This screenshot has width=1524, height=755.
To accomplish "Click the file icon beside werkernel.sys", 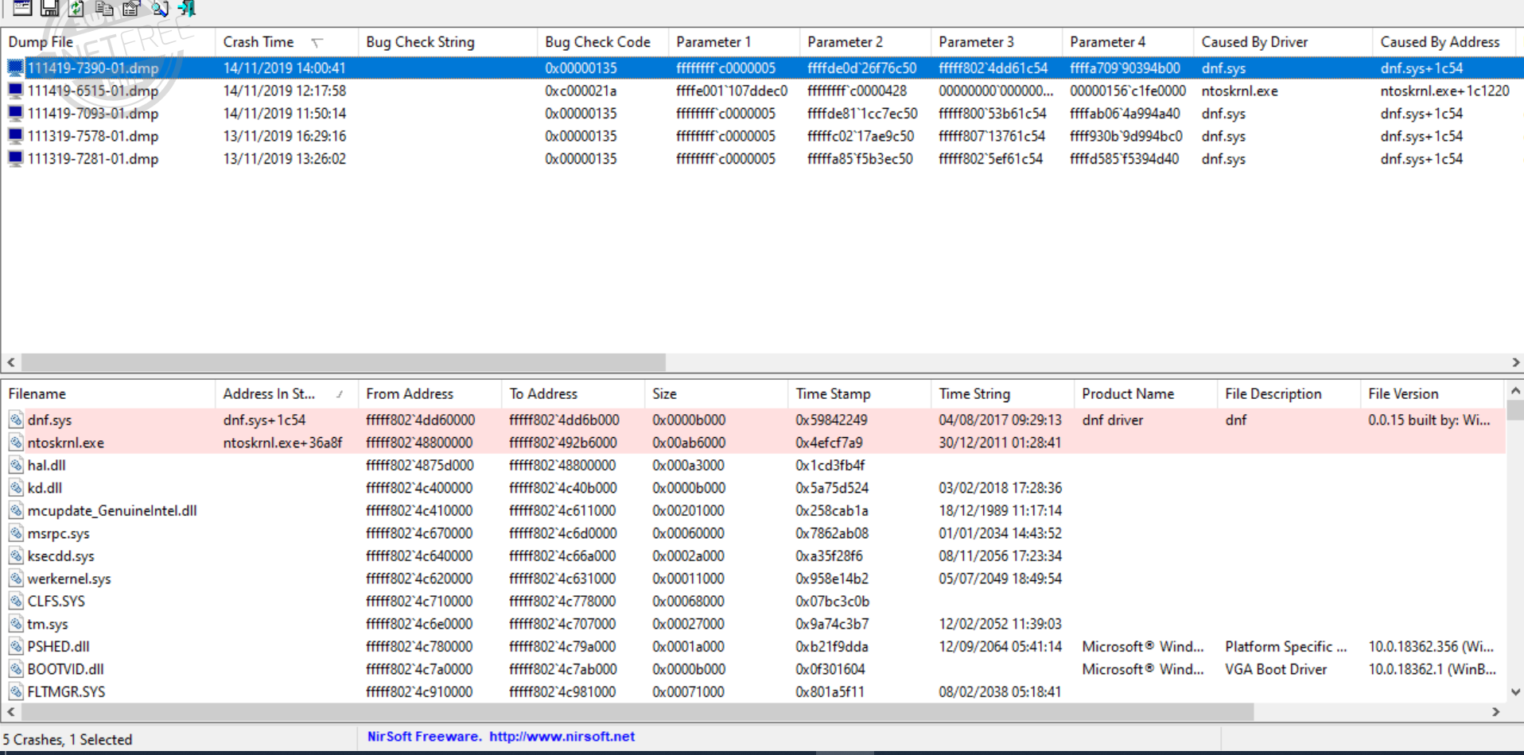I will pyautogui.click(x=16, y=579).
